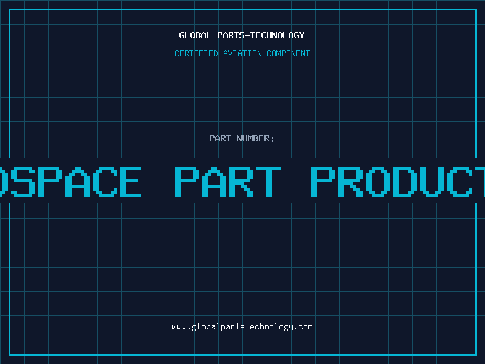Screen dimensions: 485x364
Task: Click the word CERTIFIED in the subtitle
Action: click(x=196, y=53)
